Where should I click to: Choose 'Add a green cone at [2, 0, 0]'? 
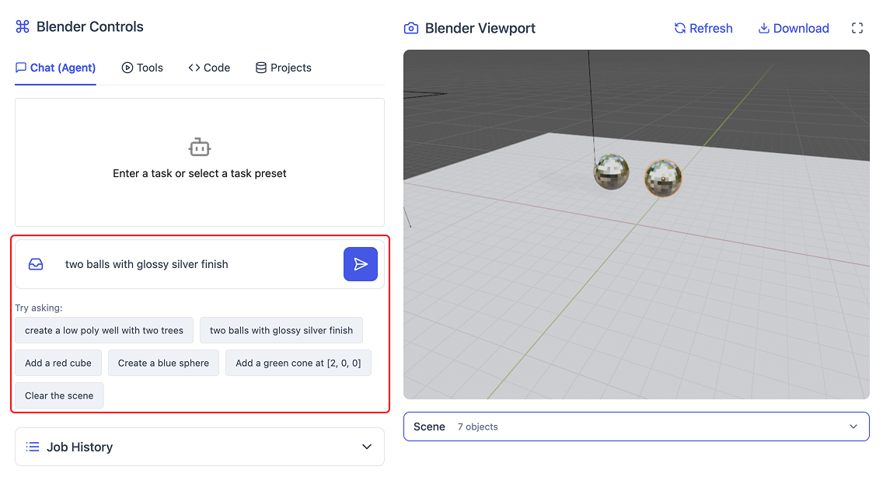click(x=298, y=364)
